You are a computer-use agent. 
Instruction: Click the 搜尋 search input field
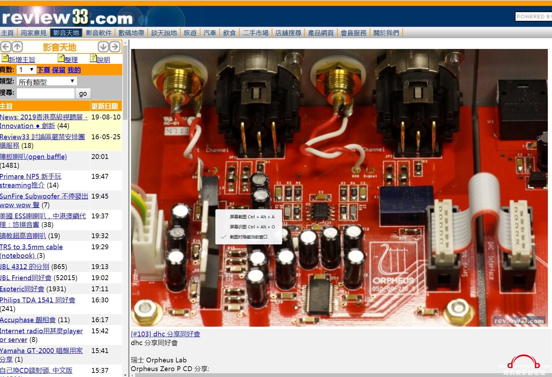coord(46,93)
